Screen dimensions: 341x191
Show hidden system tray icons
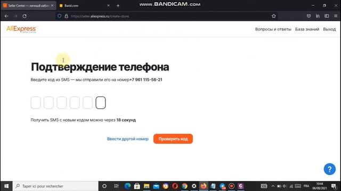coord(273,186)
